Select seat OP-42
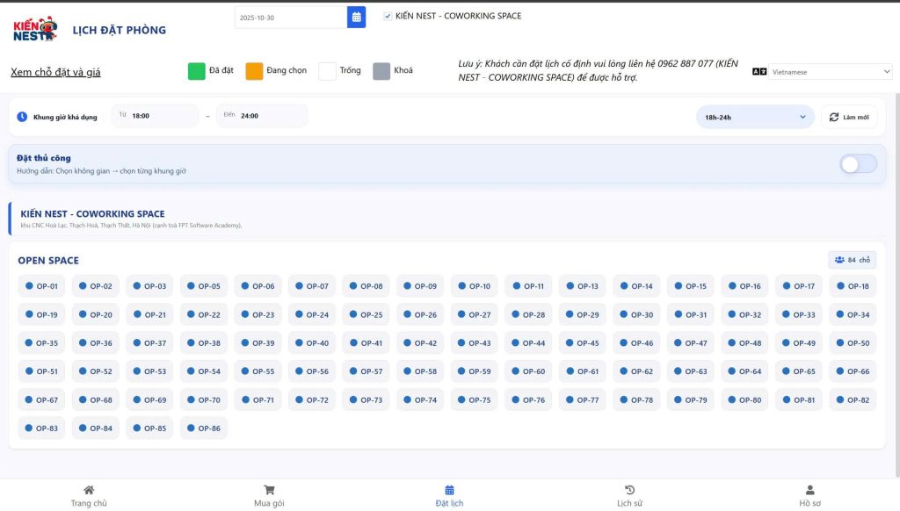 coord(420,343)
